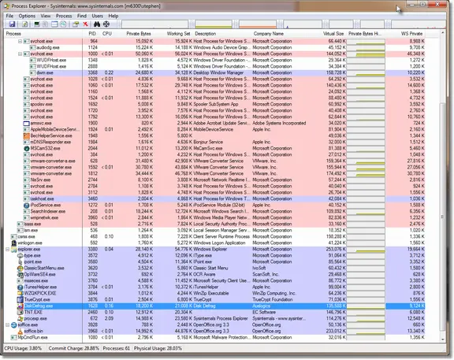Click the View DLLs/Handles toolbar icon
454x360 pixels.
63,24
